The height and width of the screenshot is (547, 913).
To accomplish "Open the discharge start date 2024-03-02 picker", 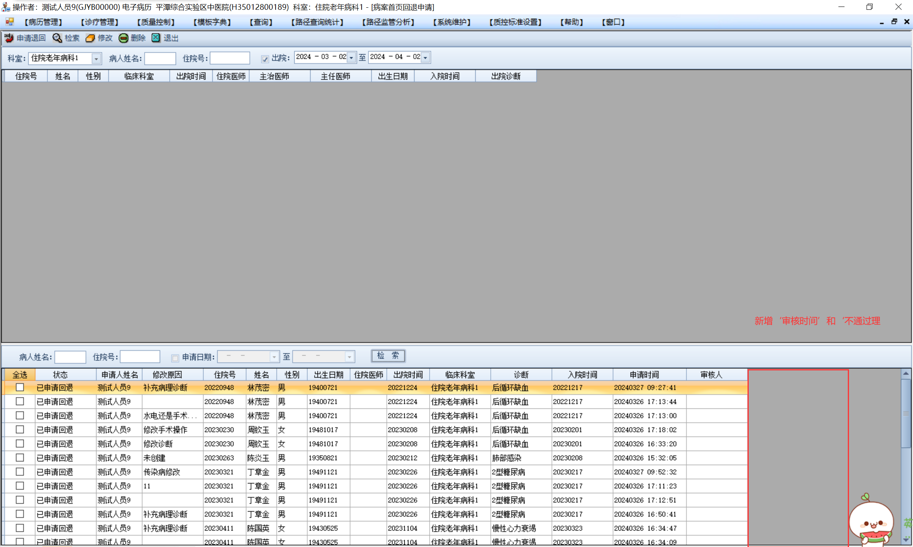I will (351, 58).
